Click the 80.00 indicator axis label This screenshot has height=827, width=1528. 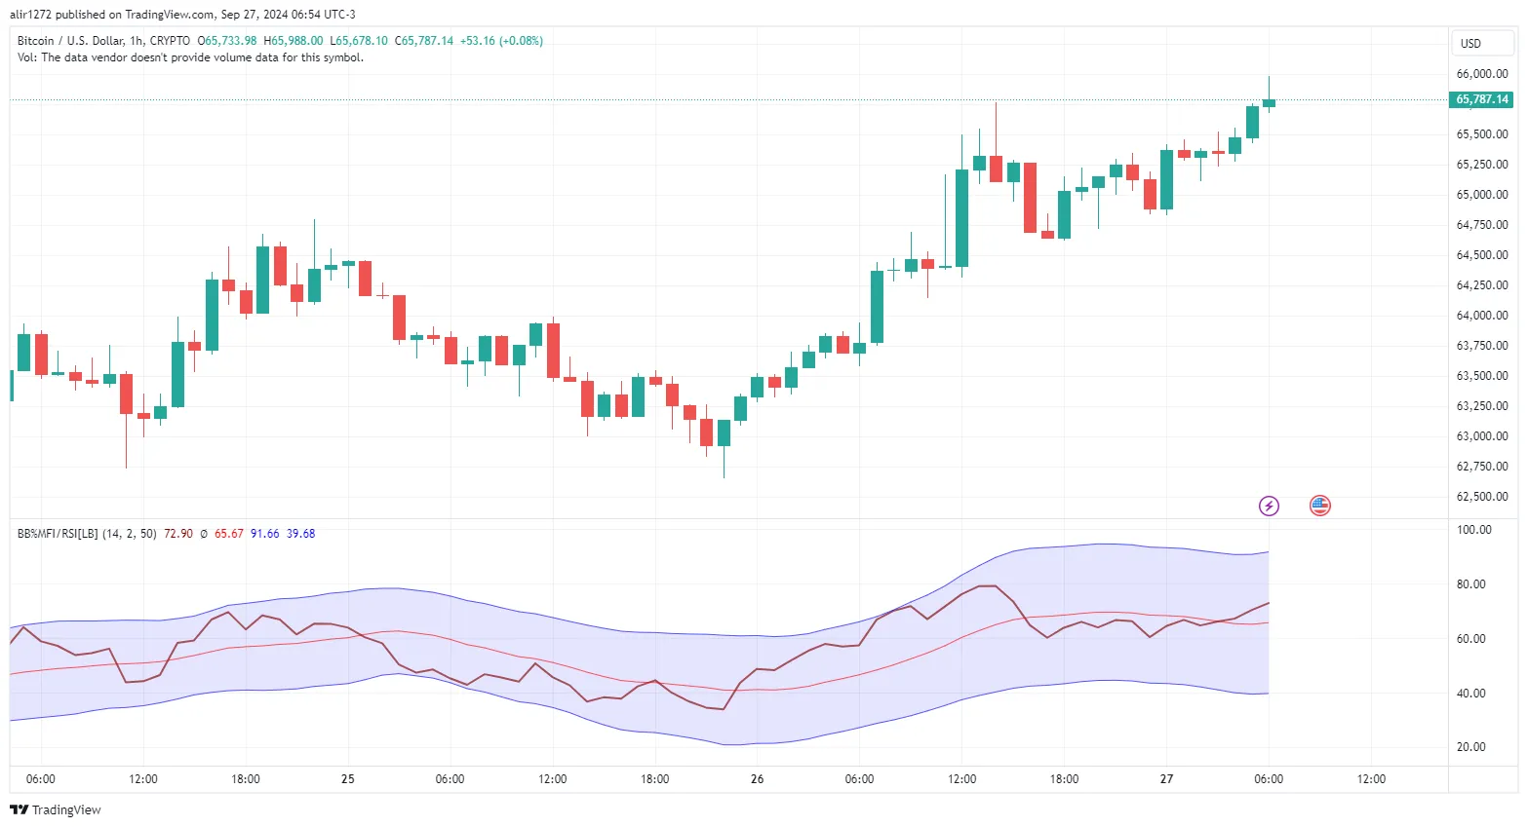(x=1471, y=584)
